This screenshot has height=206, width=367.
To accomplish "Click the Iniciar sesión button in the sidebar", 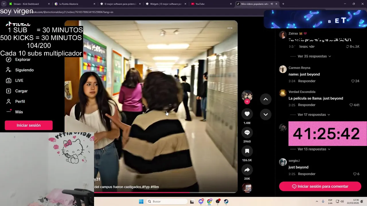I will coord(29,125).
